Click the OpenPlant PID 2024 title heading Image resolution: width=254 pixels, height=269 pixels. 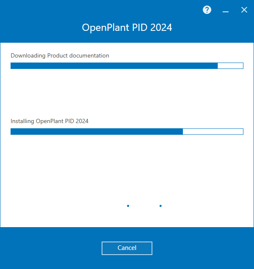point(127,27)
